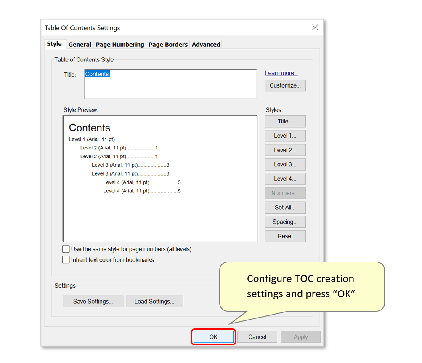Open the Advanced tab
The height and width of the screenshot is (363, 422).
pyautogui.click(x=206, y=45)
